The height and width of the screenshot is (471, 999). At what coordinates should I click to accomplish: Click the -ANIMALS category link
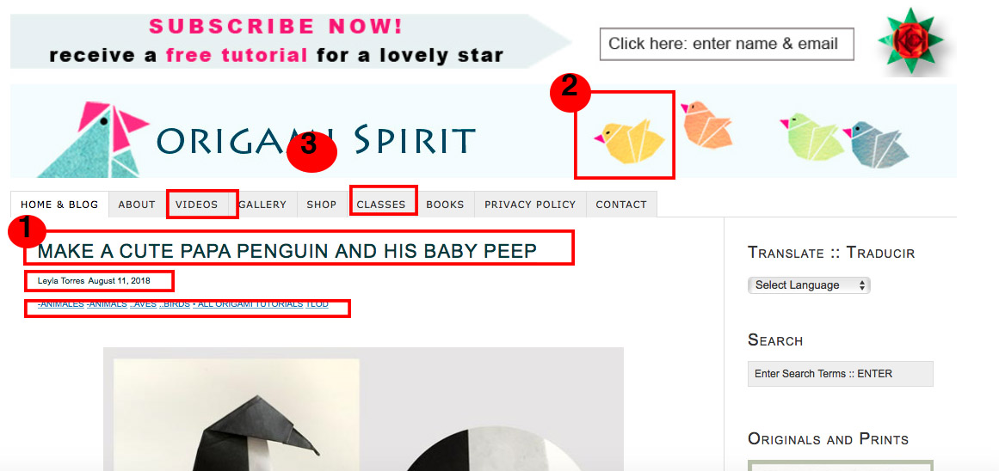coord(107,304)
